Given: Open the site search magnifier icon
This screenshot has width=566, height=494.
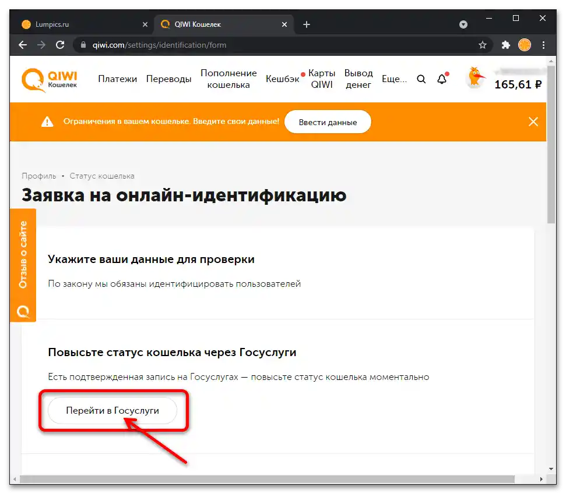Looking at the screenshot, I should coord(421,79).
